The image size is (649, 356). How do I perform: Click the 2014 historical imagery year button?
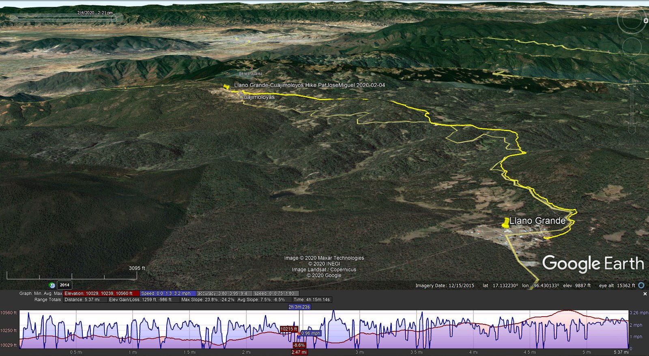(64, 285)
